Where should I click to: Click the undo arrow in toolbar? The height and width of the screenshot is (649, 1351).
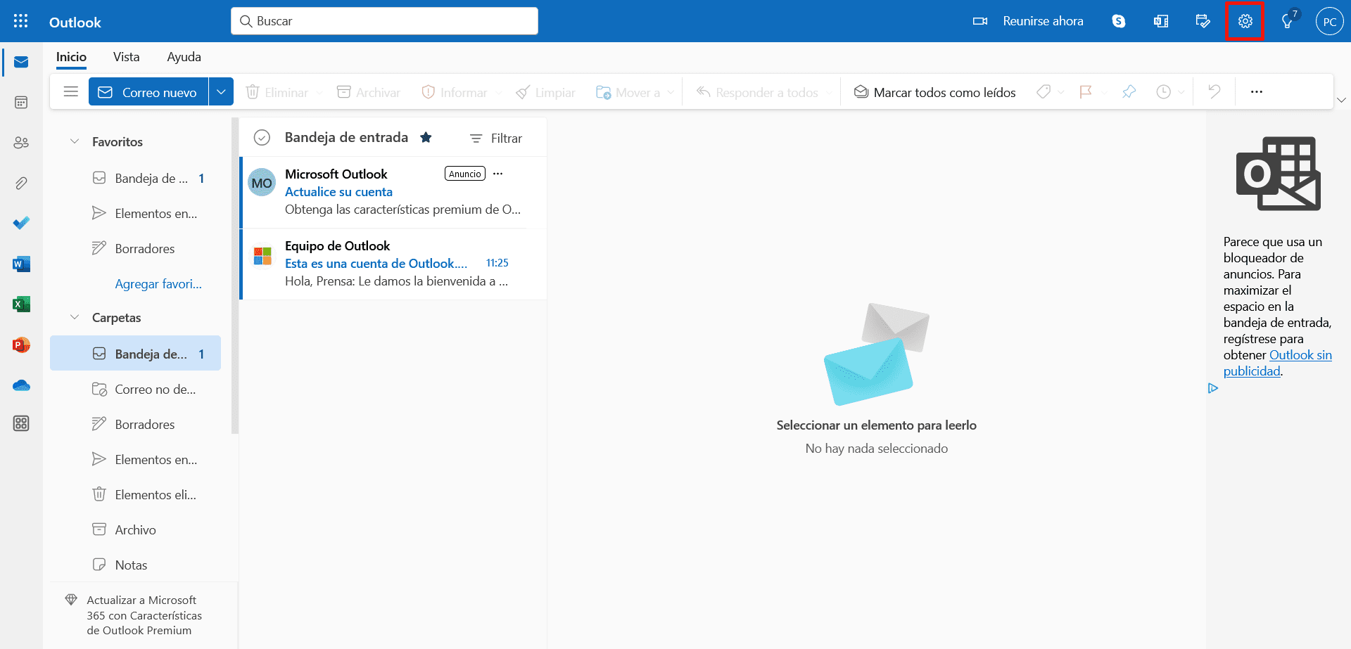[1214, 91]
